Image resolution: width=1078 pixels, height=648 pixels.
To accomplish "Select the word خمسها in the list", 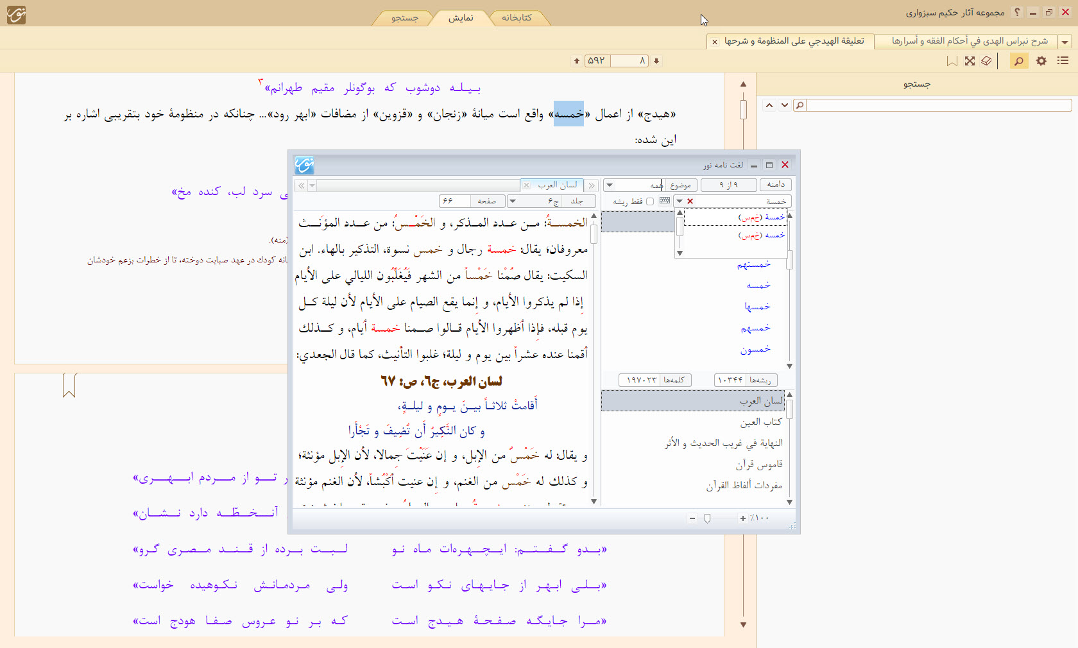I will [757, 307].
